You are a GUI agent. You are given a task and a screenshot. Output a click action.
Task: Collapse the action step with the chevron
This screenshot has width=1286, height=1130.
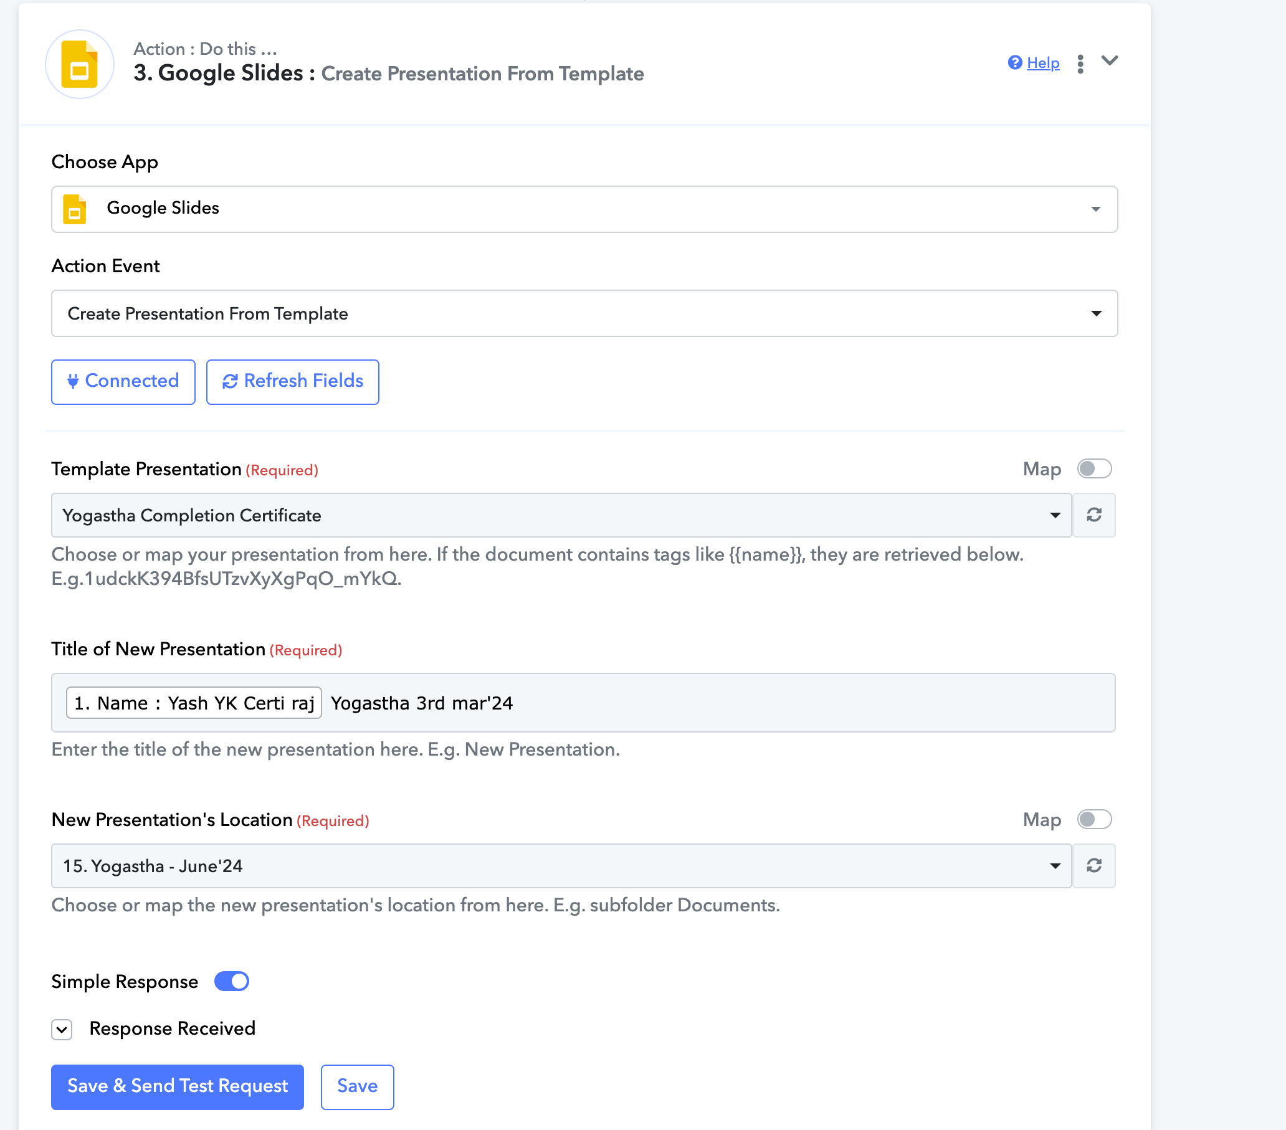(x=1110, y=61)
